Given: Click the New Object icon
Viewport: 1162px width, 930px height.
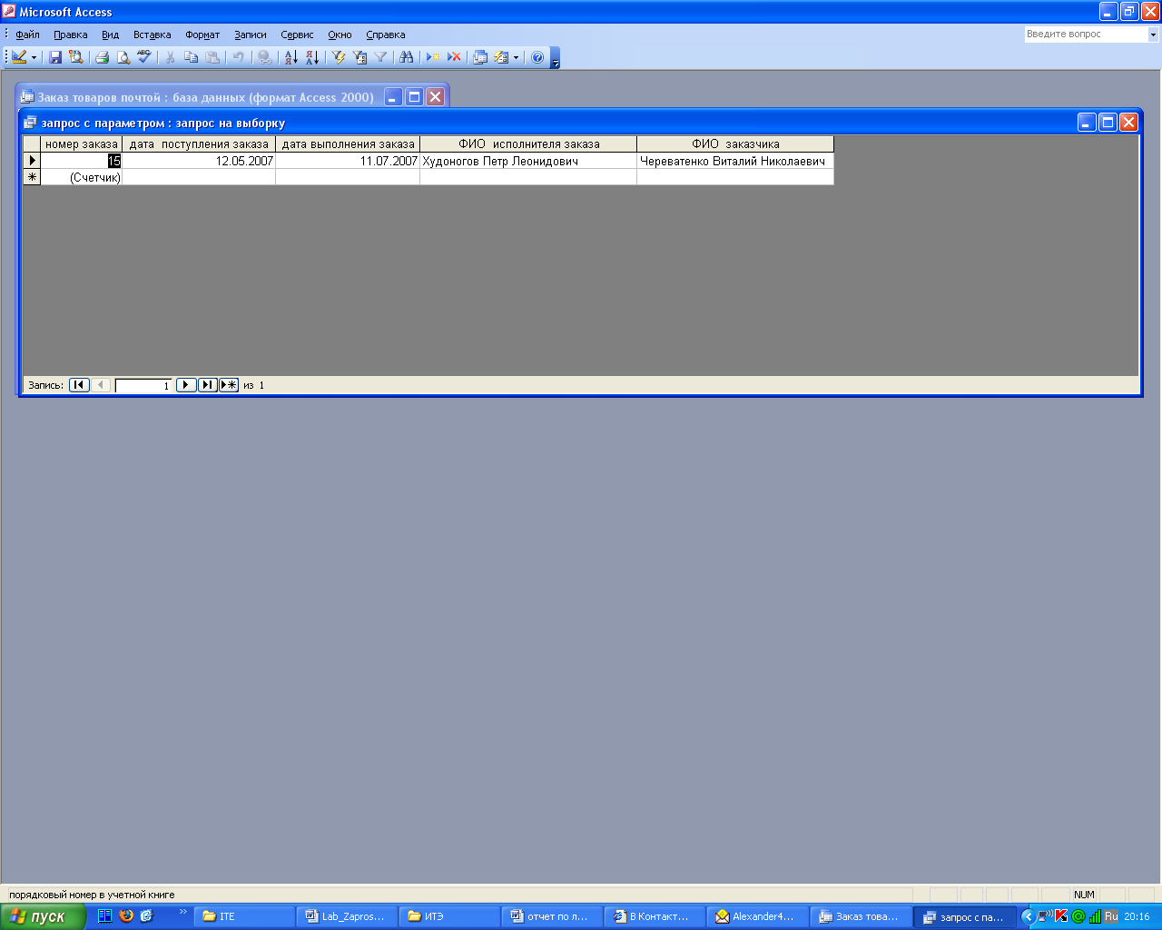Looking at the screenshot, I should [x=501, y=57].
